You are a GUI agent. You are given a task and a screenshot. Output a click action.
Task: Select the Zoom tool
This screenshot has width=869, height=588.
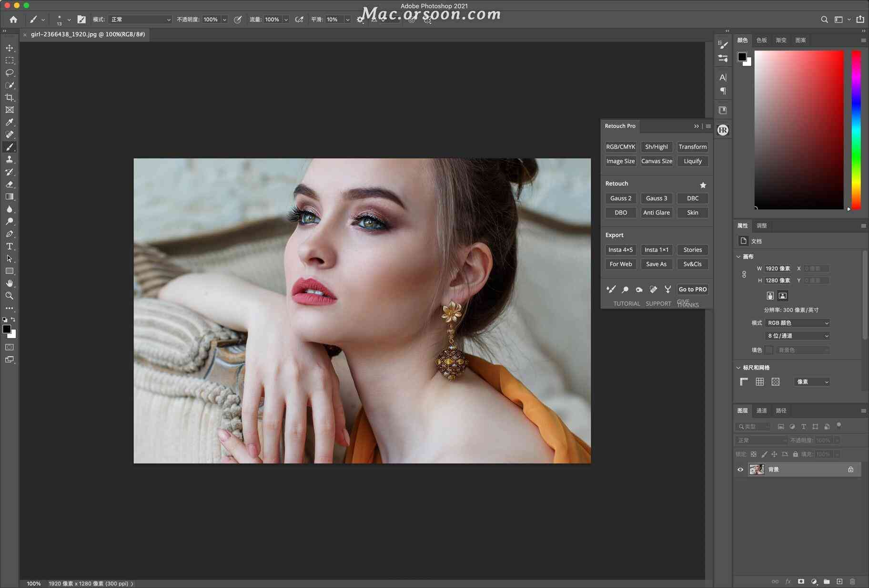(10, 296)
